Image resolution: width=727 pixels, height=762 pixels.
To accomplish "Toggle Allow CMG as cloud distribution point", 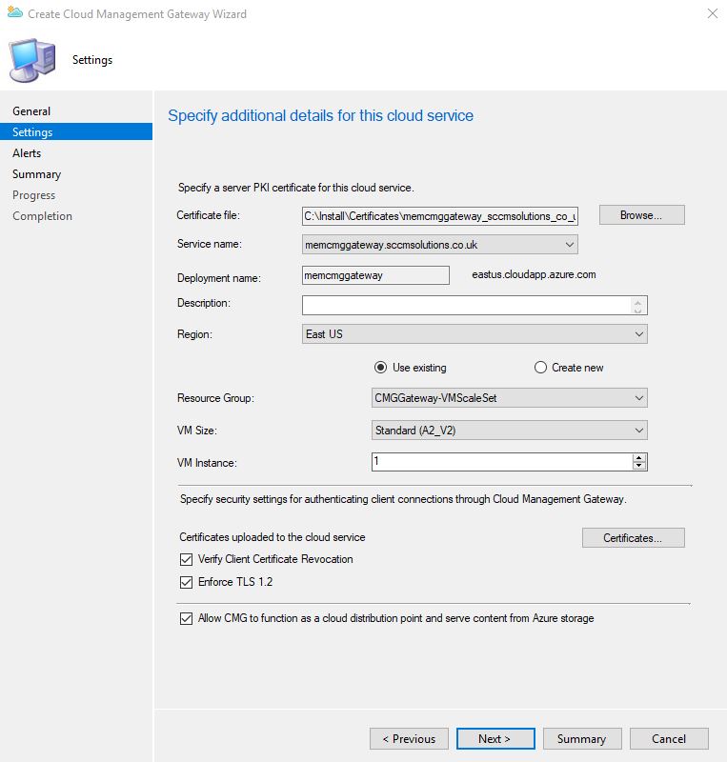I will click(186, 618).
